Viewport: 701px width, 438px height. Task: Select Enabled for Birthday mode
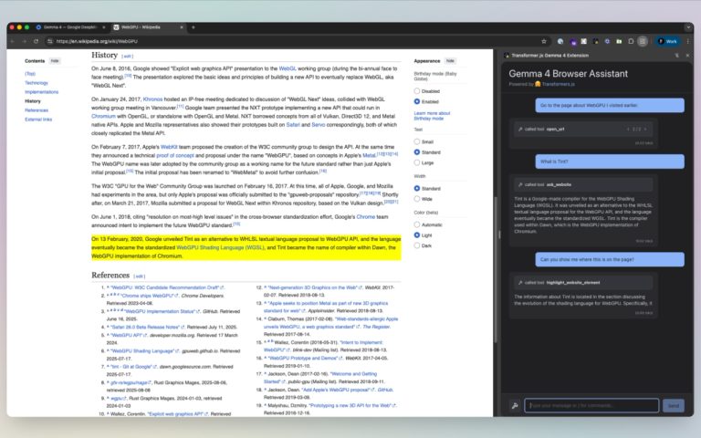[x=416, y=102]
